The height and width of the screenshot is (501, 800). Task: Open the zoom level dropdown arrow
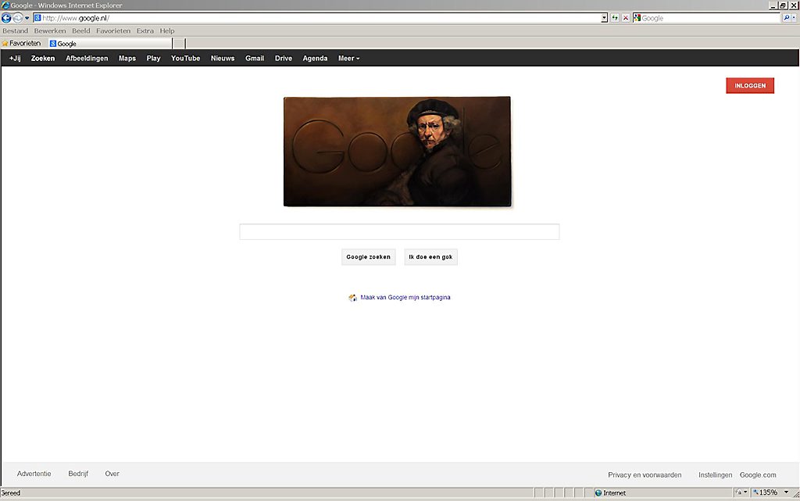point(786,492)
